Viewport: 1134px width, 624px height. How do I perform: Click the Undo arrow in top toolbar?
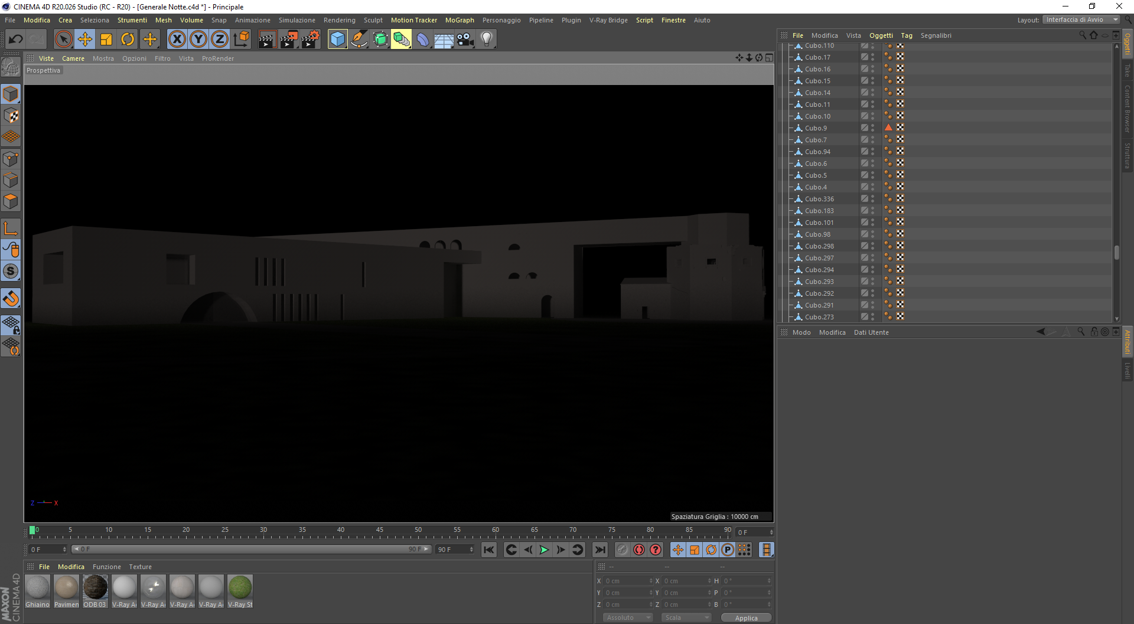click(x=16, y=40)
